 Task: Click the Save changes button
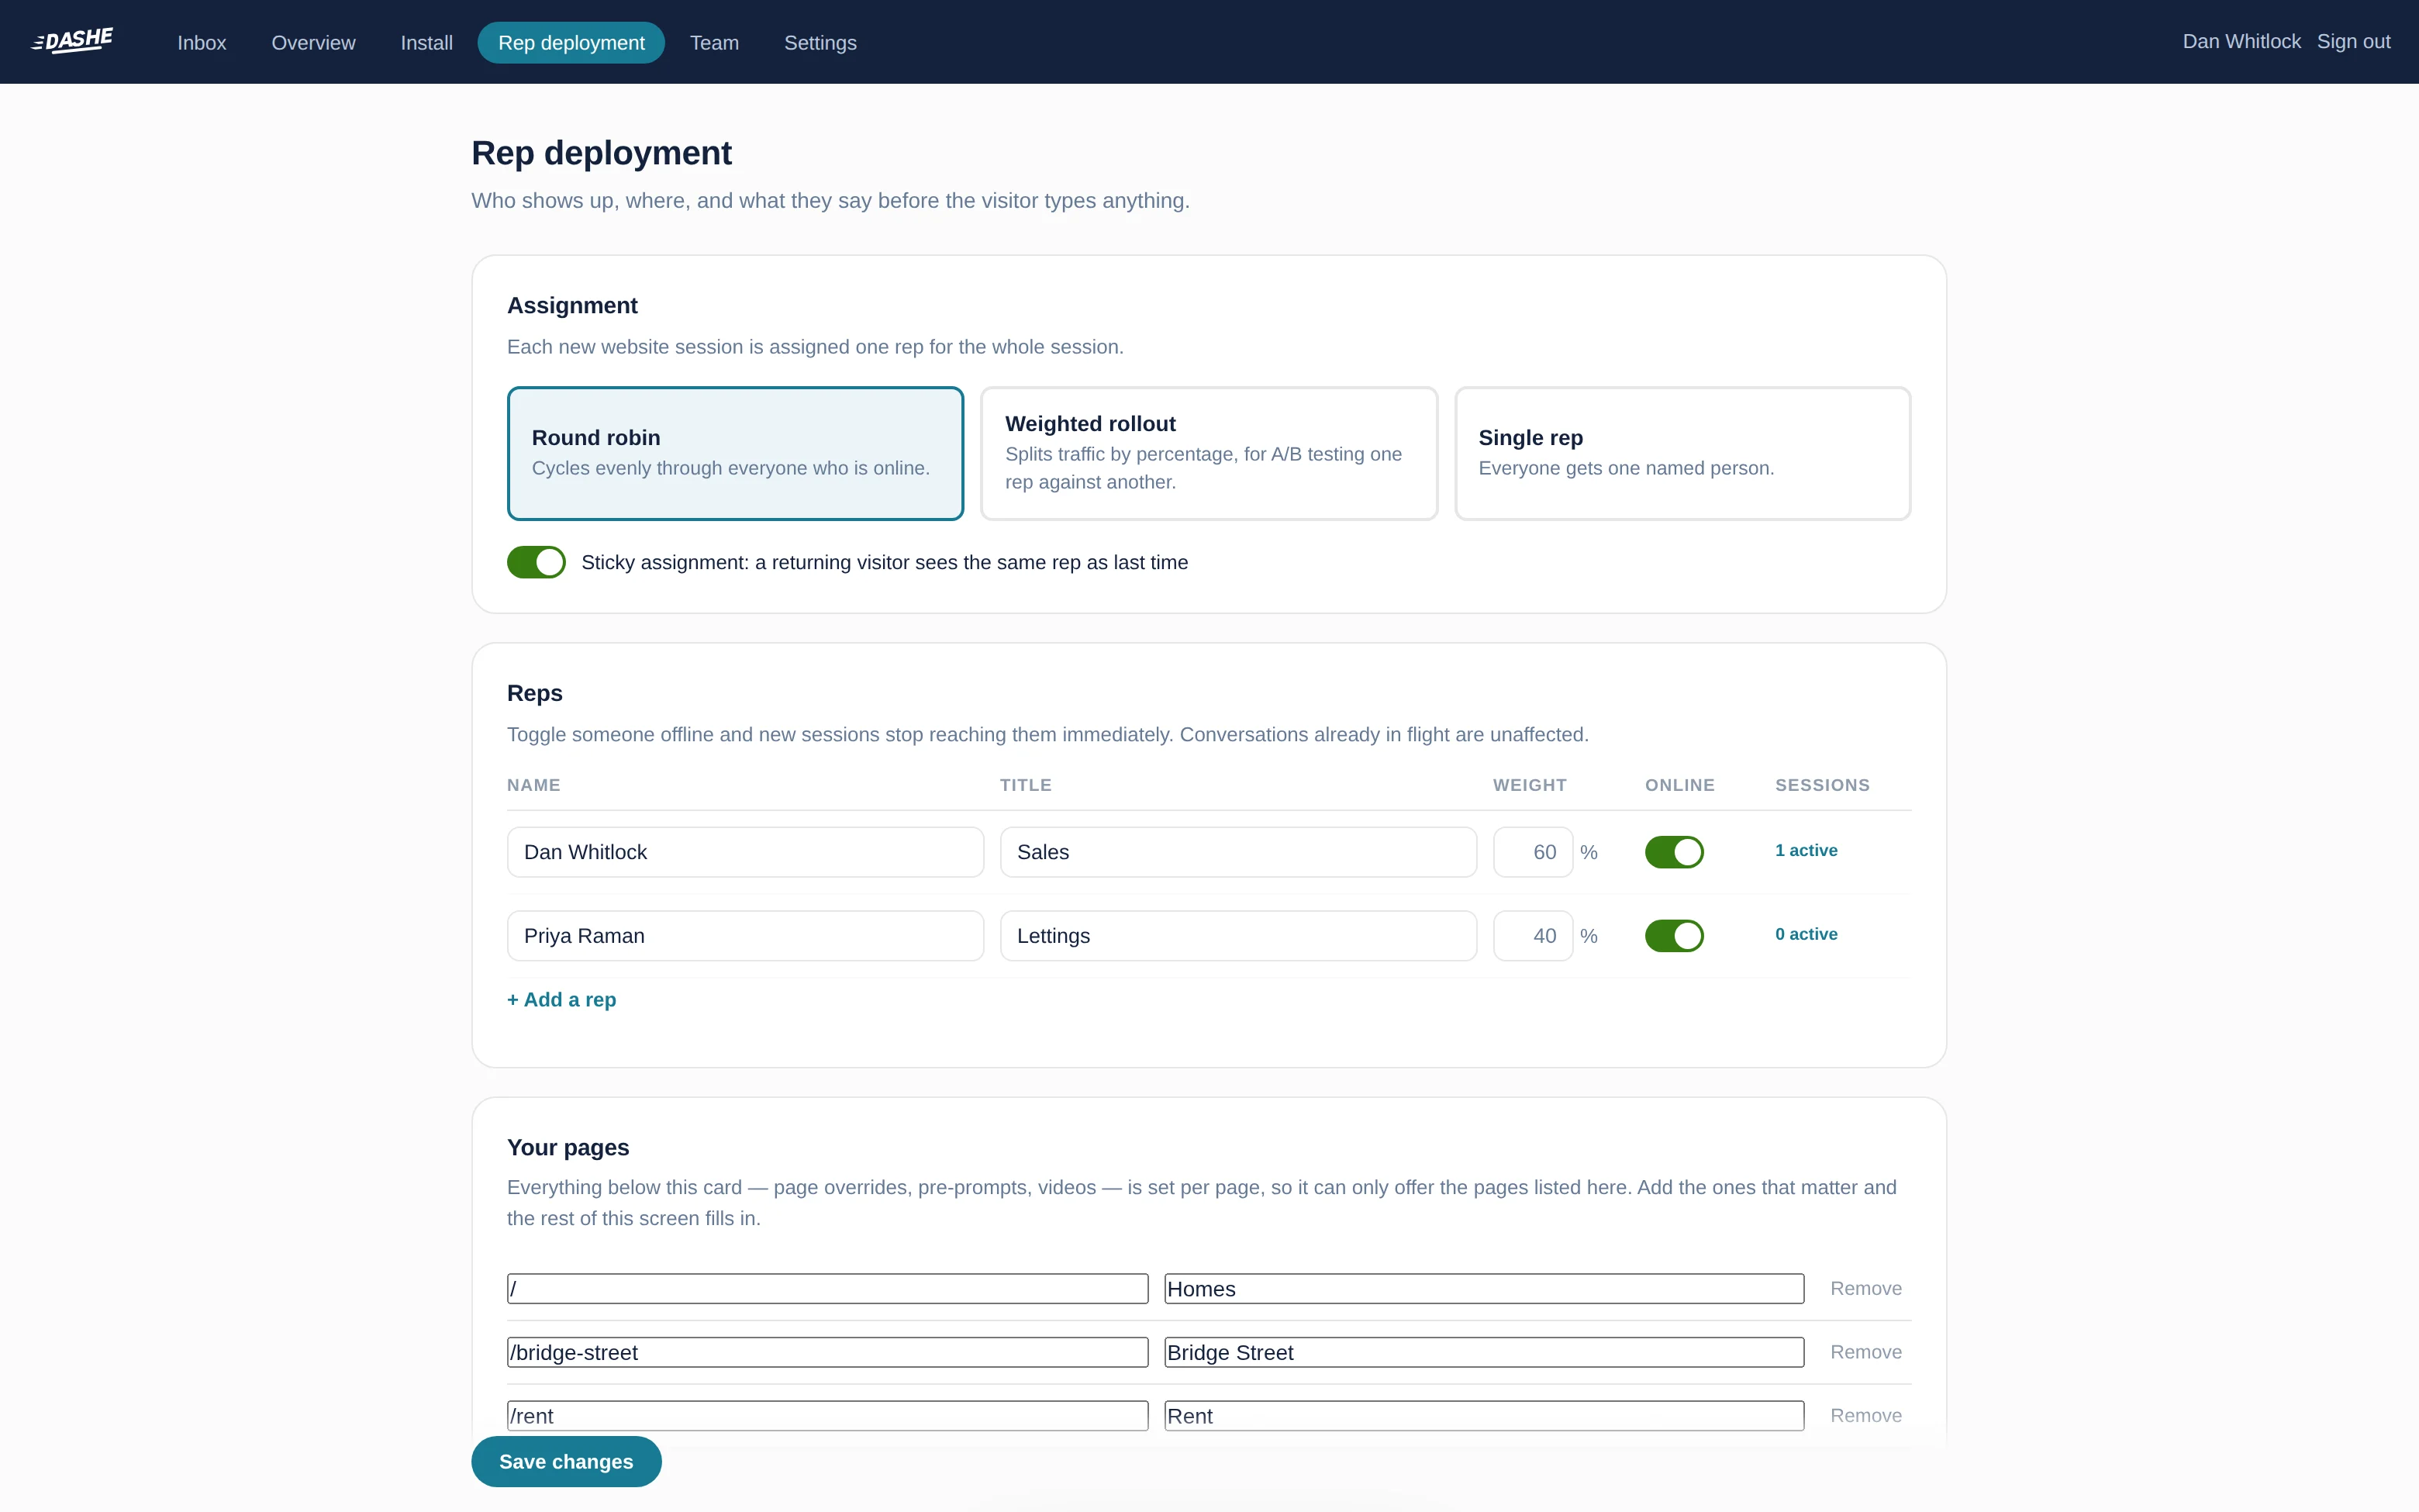pos(566,1462)
